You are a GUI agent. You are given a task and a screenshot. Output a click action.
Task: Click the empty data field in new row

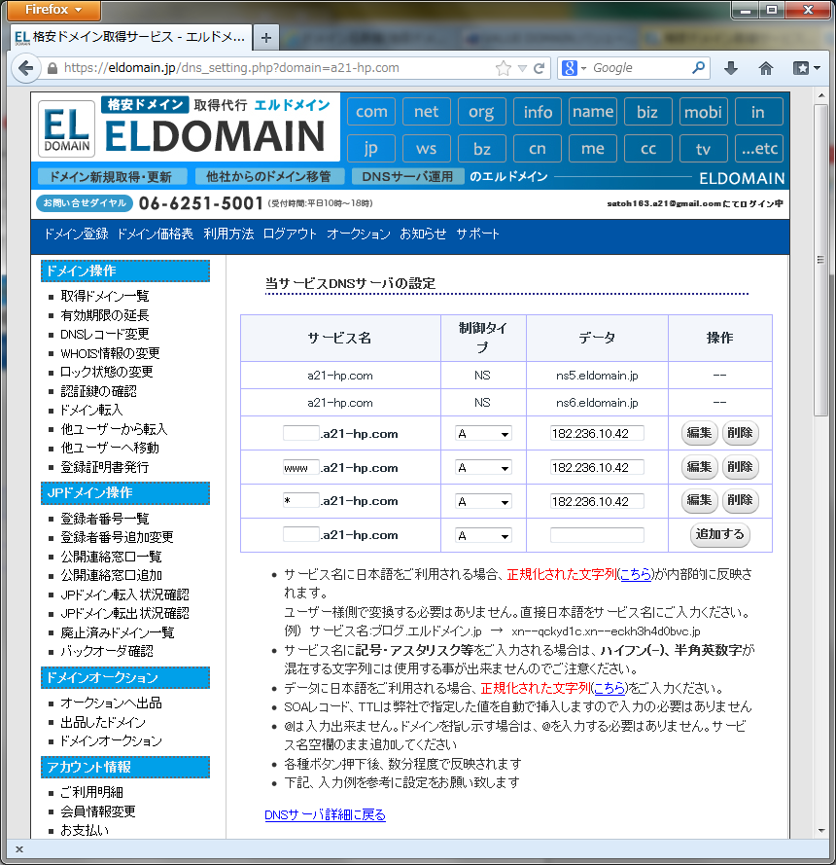point(597,535)
